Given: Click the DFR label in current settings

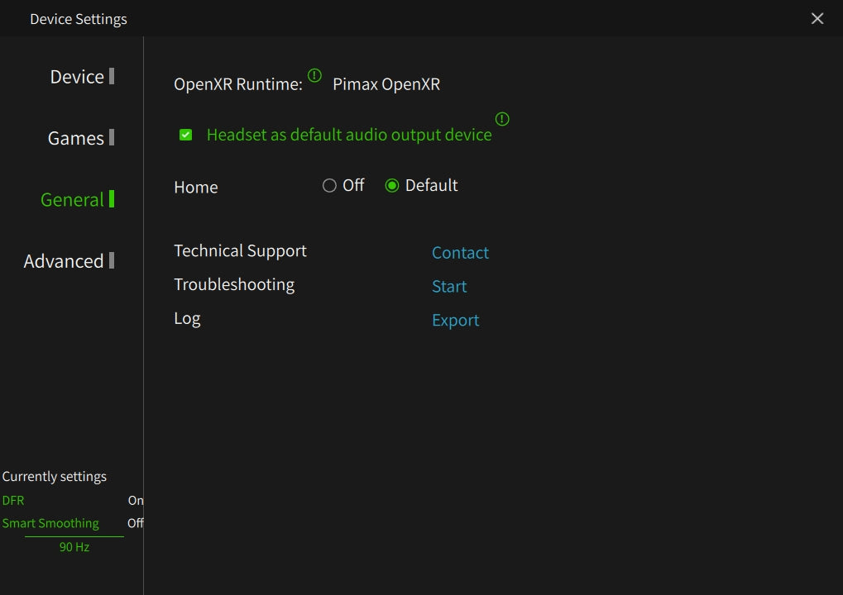Looking at the screenshot, I should click(x=13, y=501).
